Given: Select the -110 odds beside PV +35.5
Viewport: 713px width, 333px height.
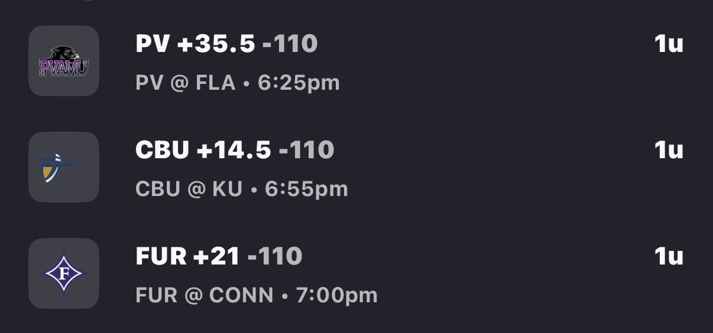Looking at the screenshot, I should [x=290, y=44].
